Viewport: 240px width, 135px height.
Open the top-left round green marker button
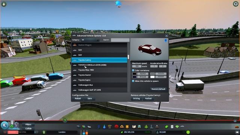pyautogui.click(x=4, y=4)
